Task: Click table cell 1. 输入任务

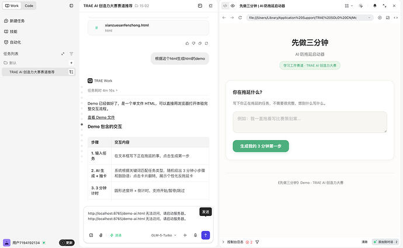Action: (x=99, y=156)
